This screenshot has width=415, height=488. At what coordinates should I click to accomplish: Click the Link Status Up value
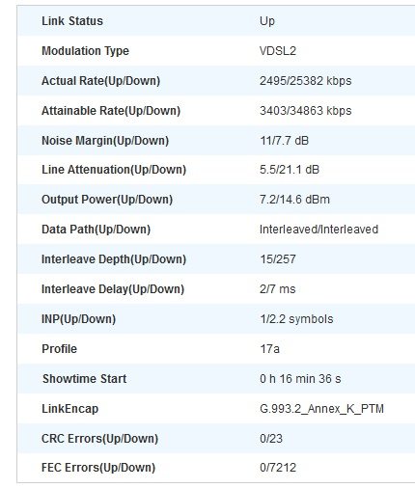tap(267, 21)
